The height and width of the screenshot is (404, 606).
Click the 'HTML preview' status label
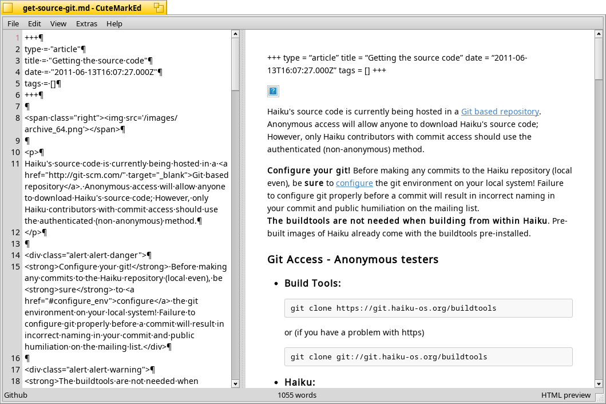tap(566, 395)
